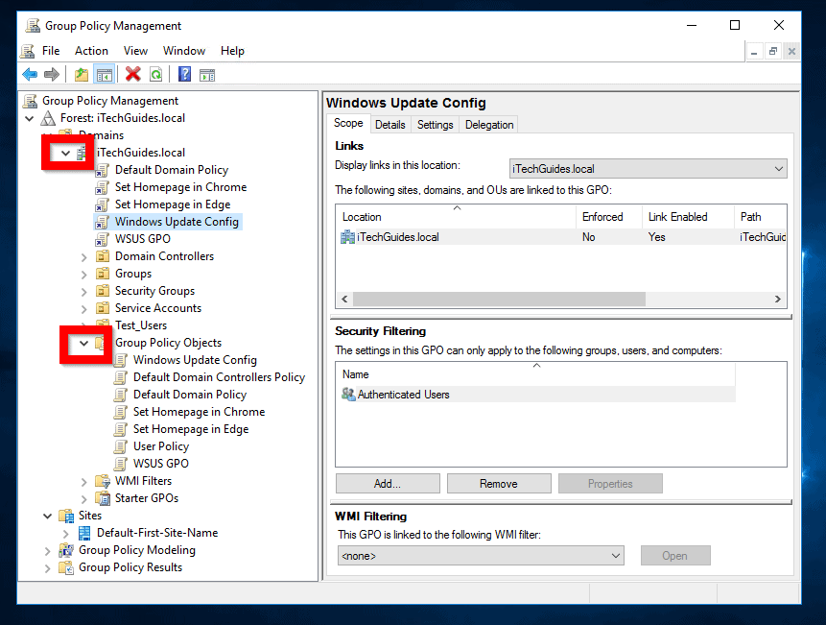Image resolution: width=826 pixels, height=625 pixels.
Task: Click the iTechGuides.local domain icon in Links list
Action: [347, 237]
